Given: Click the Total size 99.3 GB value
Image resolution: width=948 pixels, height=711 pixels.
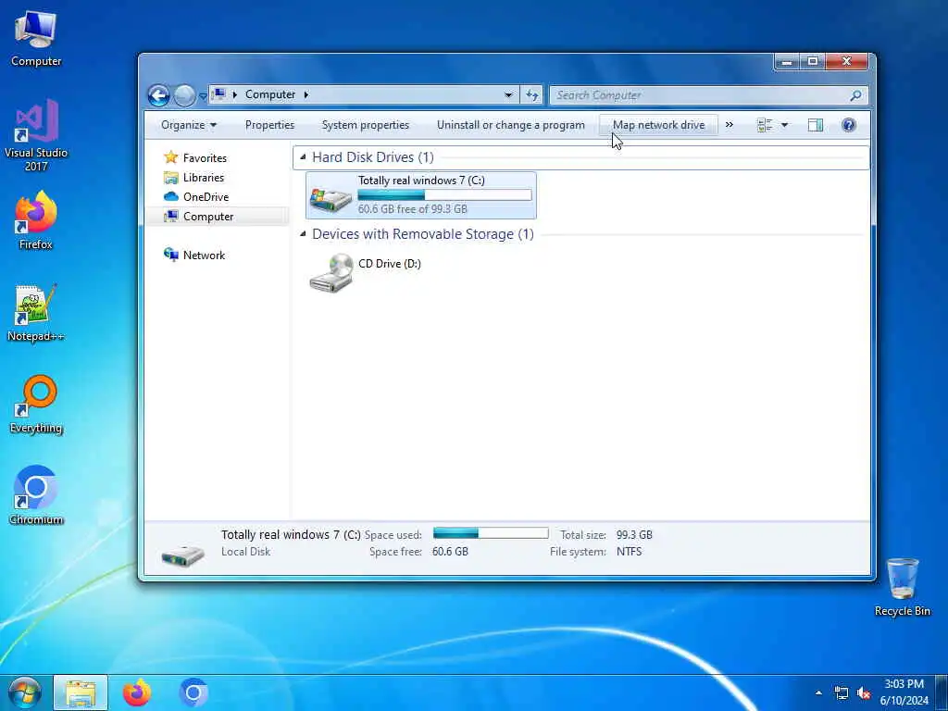Looking at the screenshot, I should tap(634, 535).
